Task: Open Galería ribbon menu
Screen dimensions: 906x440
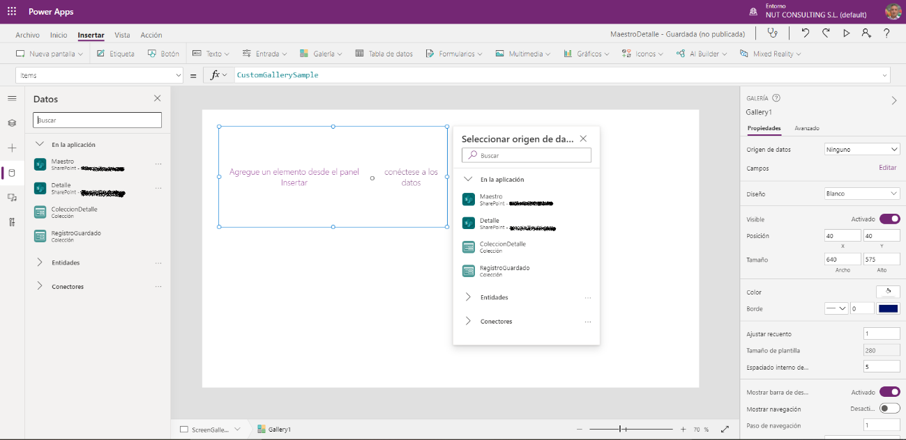Action: point(321,54)
